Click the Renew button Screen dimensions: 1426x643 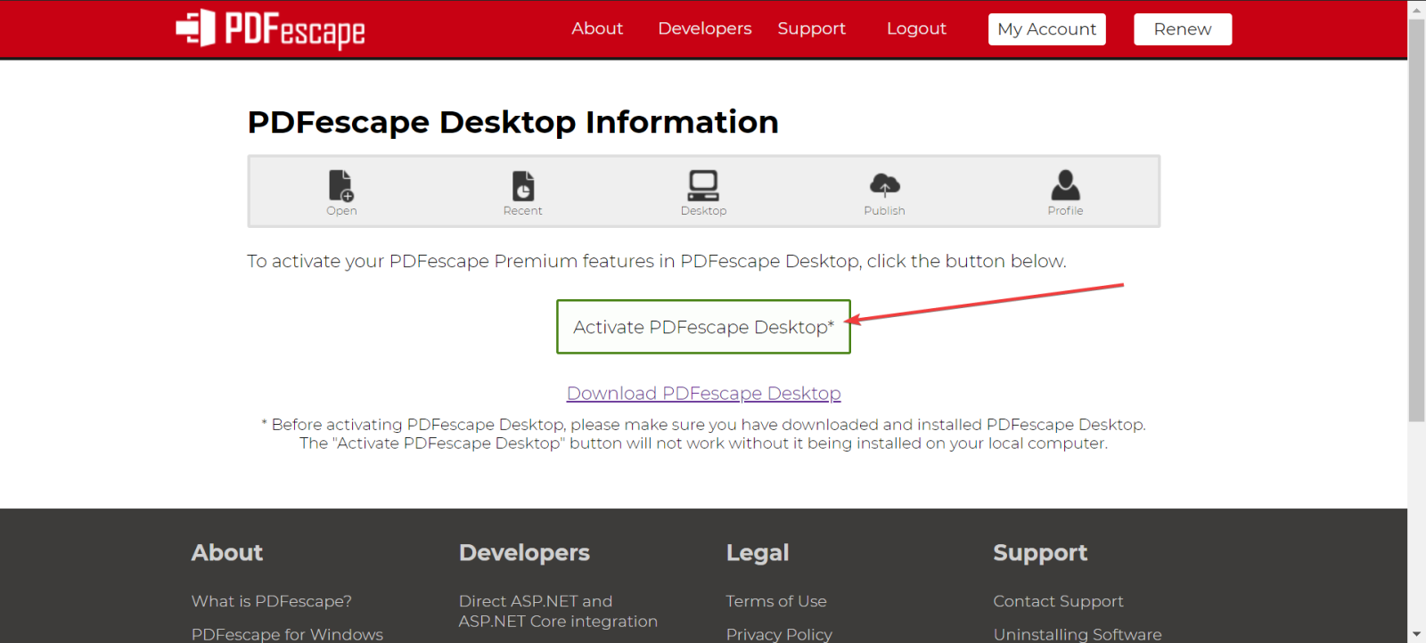(1183, 29)
